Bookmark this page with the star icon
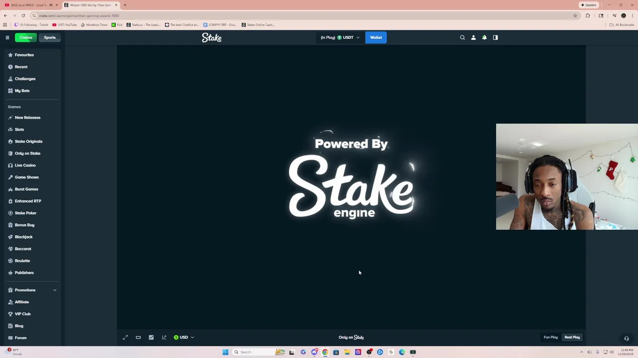This screenshot has height=358, width=638. click(x=575, y=15)
